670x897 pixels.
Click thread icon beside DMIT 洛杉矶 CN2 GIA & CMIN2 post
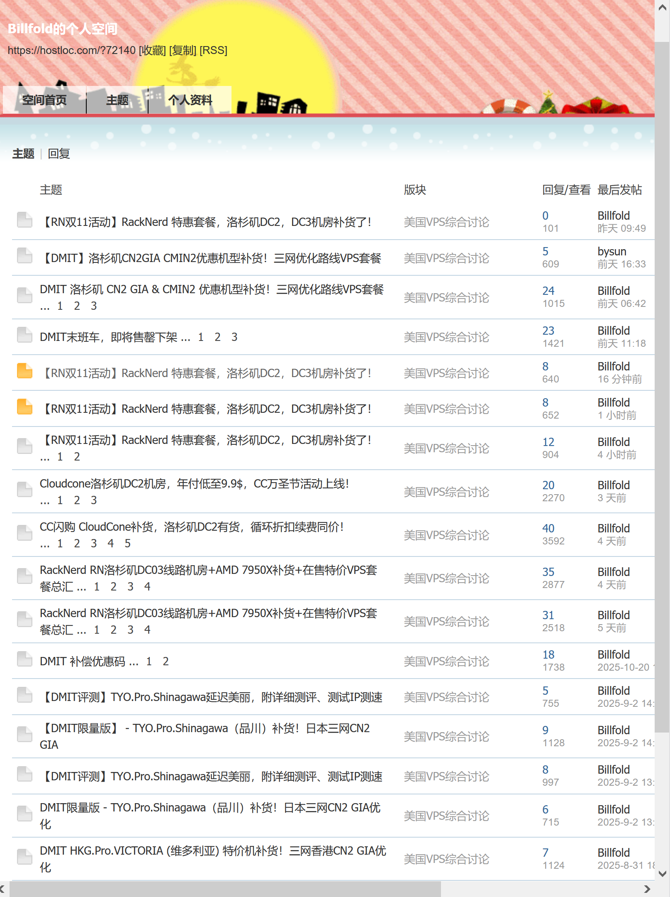coord(24,295)
